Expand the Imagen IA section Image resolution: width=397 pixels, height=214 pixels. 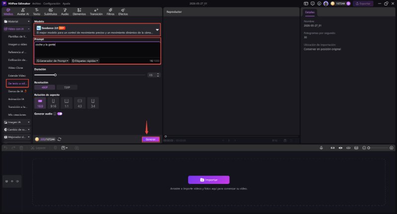[17, 122]
